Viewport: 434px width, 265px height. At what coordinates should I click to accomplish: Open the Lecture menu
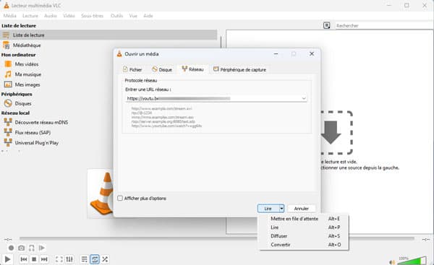pos(30,16)
